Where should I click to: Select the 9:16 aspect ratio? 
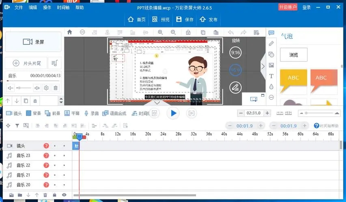click(235, 53)
